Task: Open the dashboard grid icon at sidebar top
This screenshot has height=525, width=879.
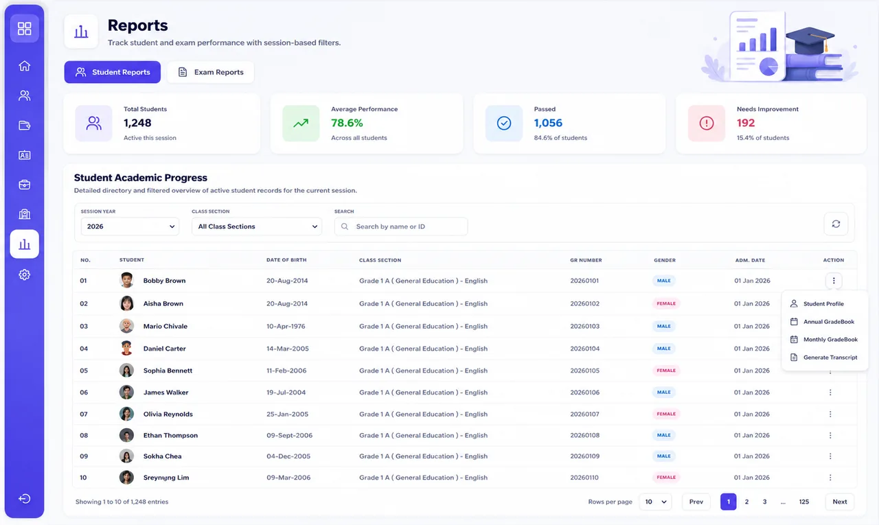Action: coord(25,28)
